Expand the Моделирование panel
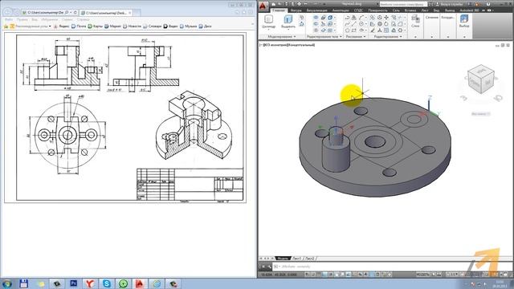Screen dimensions: 514x289 click(x=282, y=37)
